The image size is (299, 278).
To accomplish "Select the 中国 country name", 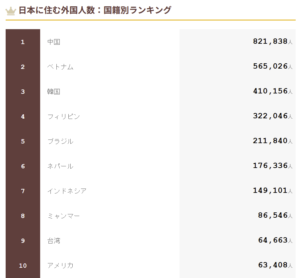I will click(x=54, y=42).
